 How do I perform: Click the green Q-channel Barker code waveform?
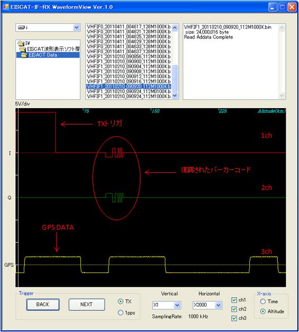click(x=115, y=198)
